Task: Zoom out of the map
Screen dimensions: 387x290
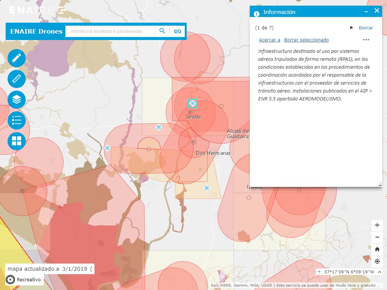Action: (x=377, y=237)
